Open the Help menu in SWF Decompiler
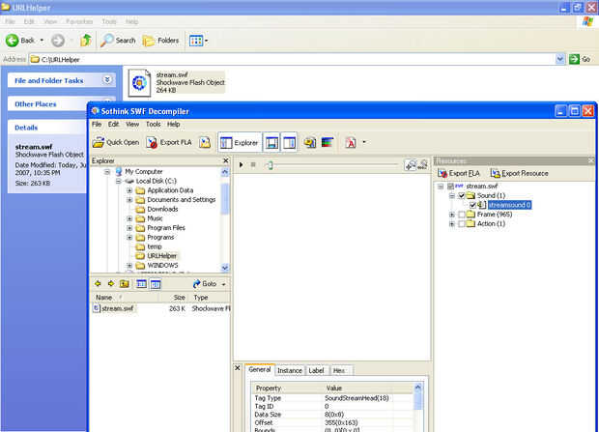Screen dimensions: 599x432 (x=173, y=125)
